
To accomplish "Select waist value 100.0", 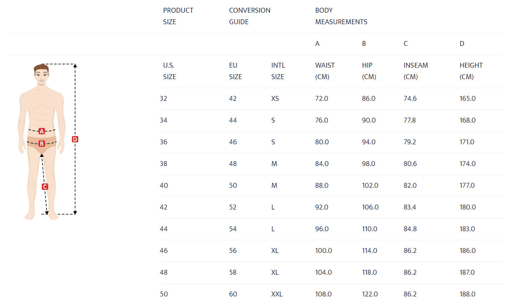I will pos(324,251).
